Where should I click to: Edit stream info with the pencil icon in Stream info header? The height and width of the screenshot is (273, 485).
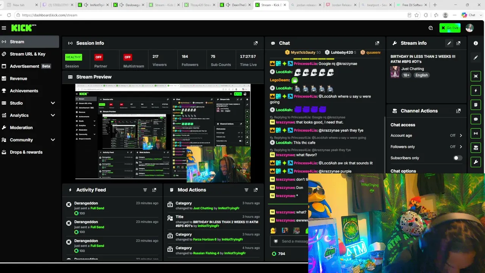[x=449, y=43]
